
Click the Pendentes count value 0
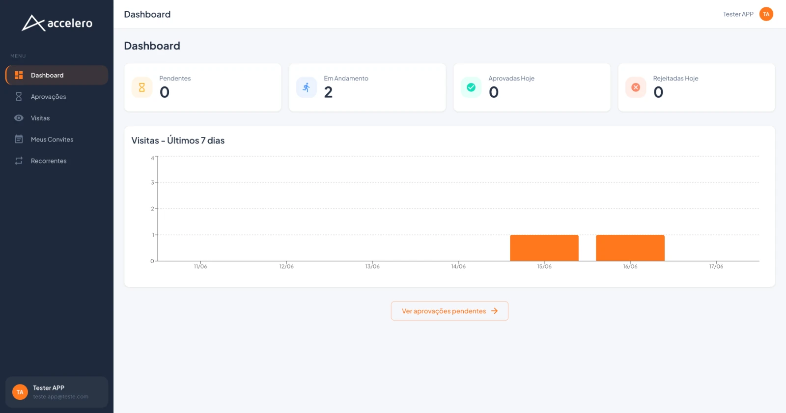click(x=165, y=92)
